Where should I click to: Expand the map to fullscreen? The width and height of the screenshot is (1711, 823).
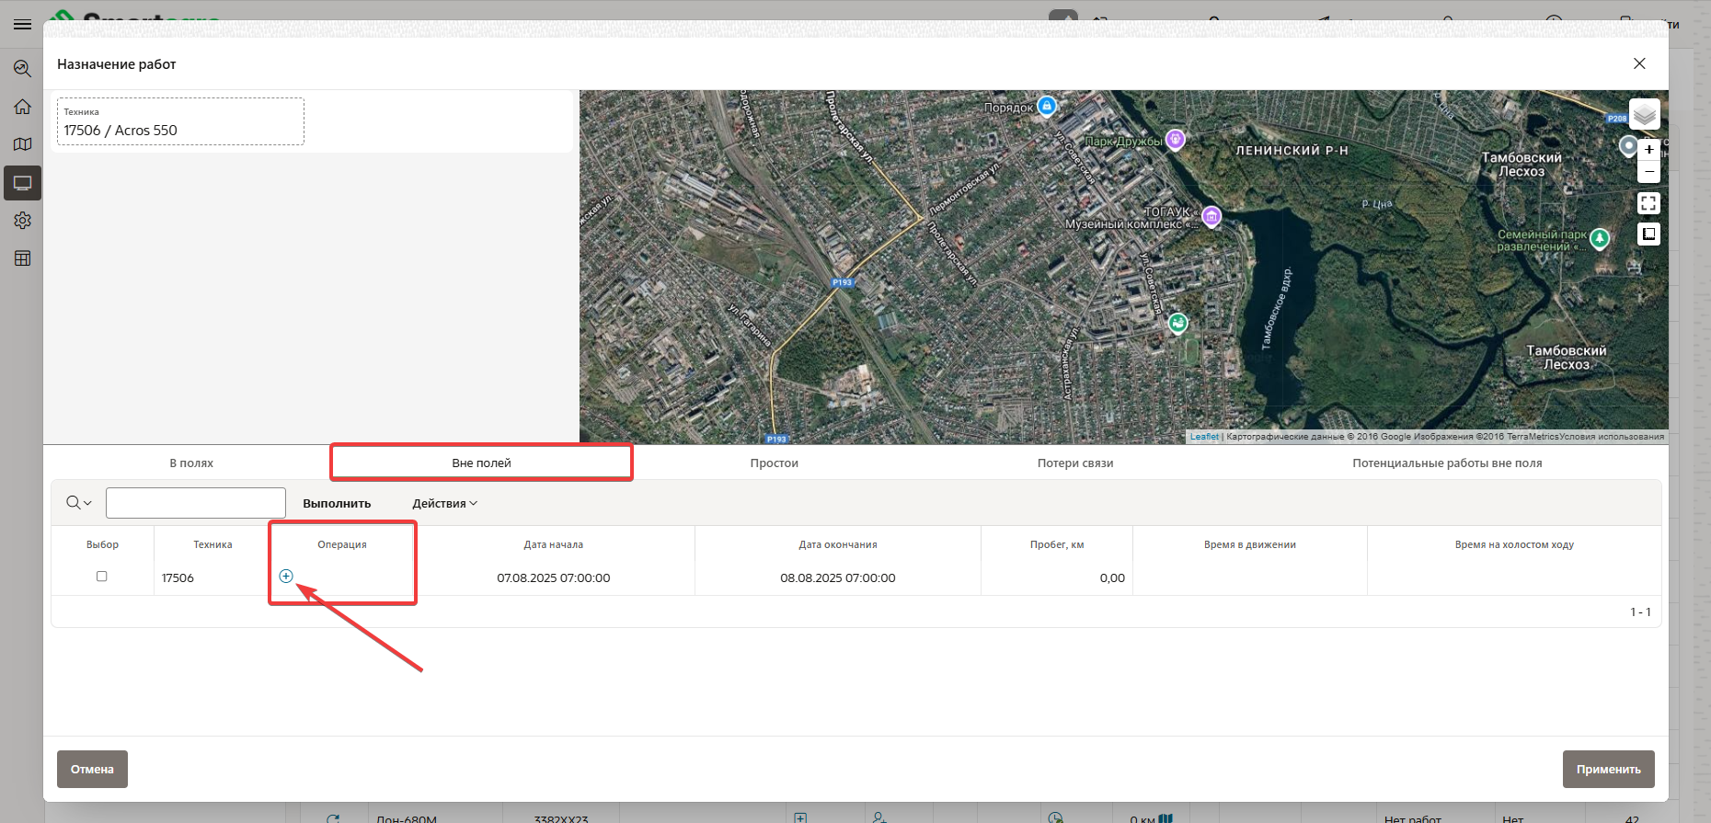1648,203
